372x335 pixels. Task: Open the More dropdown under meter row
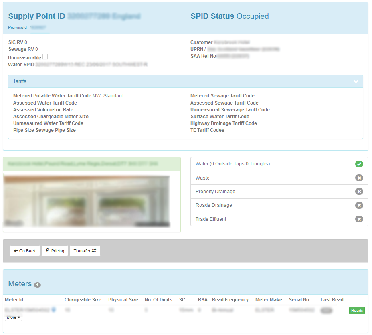tap(13, 317)
